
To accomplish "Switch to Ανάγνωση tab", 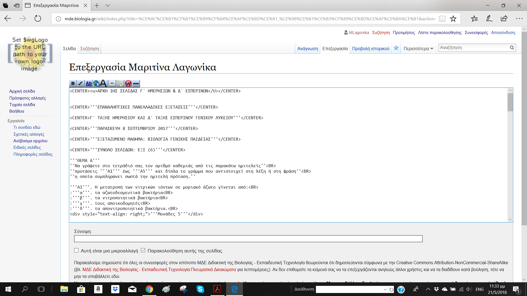I will point(307,49).
